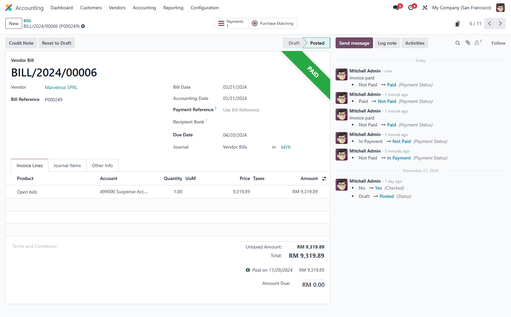
Task: Click the Payment Reference input field
Action: [x=274, y=110]
